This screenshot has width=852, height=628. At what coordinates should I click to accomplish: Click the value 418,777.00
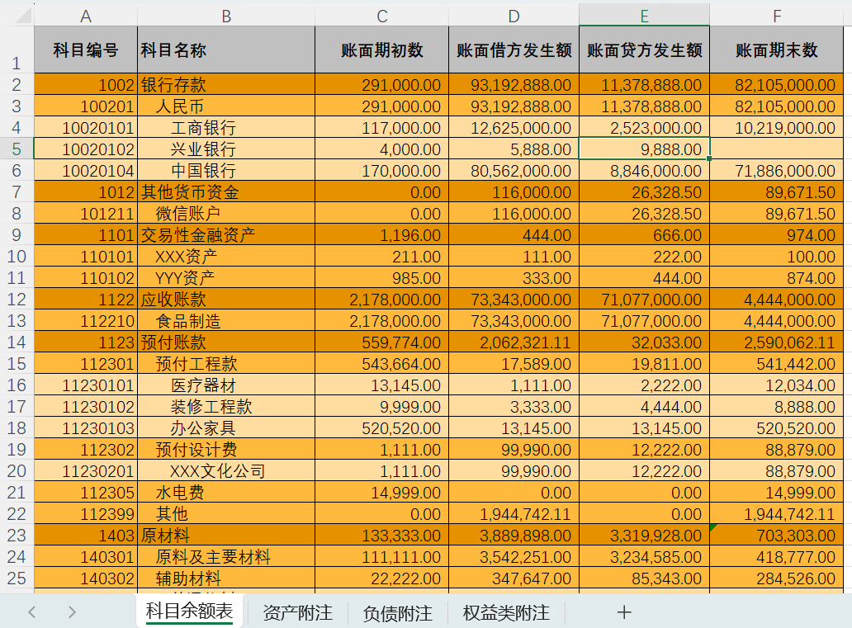pos(777,557)
